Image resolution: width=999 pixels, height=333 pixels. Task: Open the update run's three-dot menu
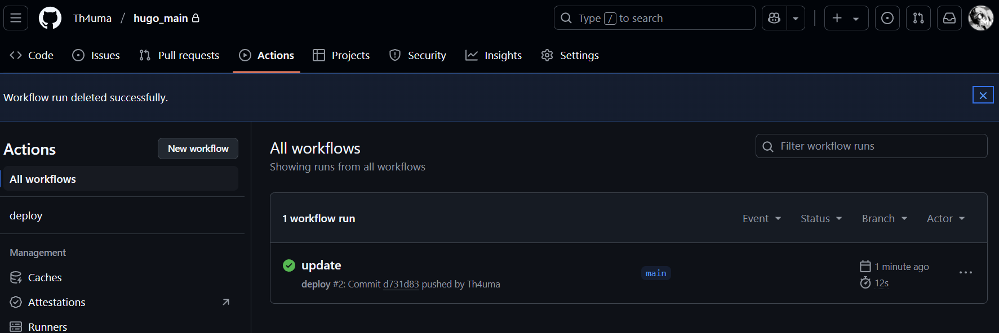point(965,273)
